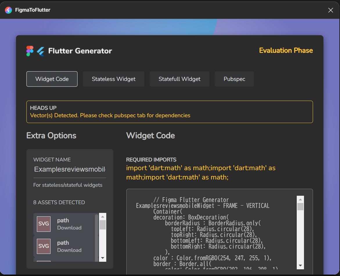The image size is (340, 276).
Task: Click the required imports dart:math text
Action: (x=201, y=173)
